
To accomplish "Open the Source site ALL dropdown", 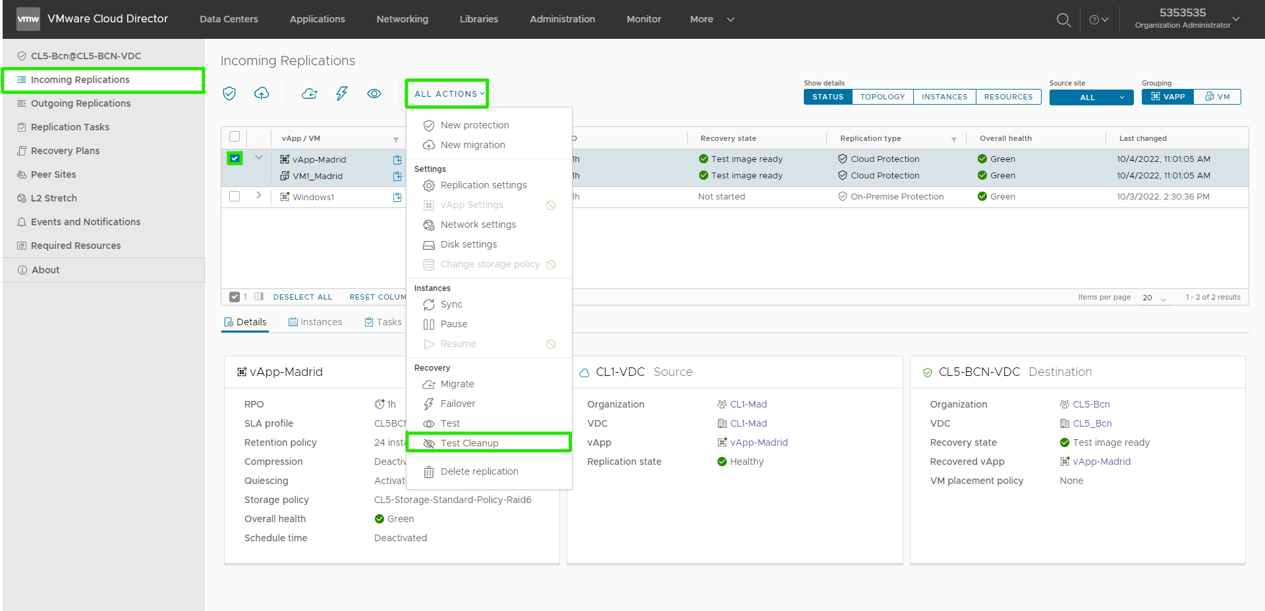I will pyautogui.click(x=1091, y=97).
